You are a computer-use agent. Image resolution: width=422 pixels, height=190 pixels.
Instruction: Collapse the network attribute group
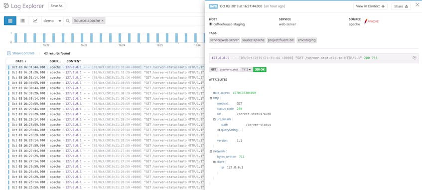(211, 151)
